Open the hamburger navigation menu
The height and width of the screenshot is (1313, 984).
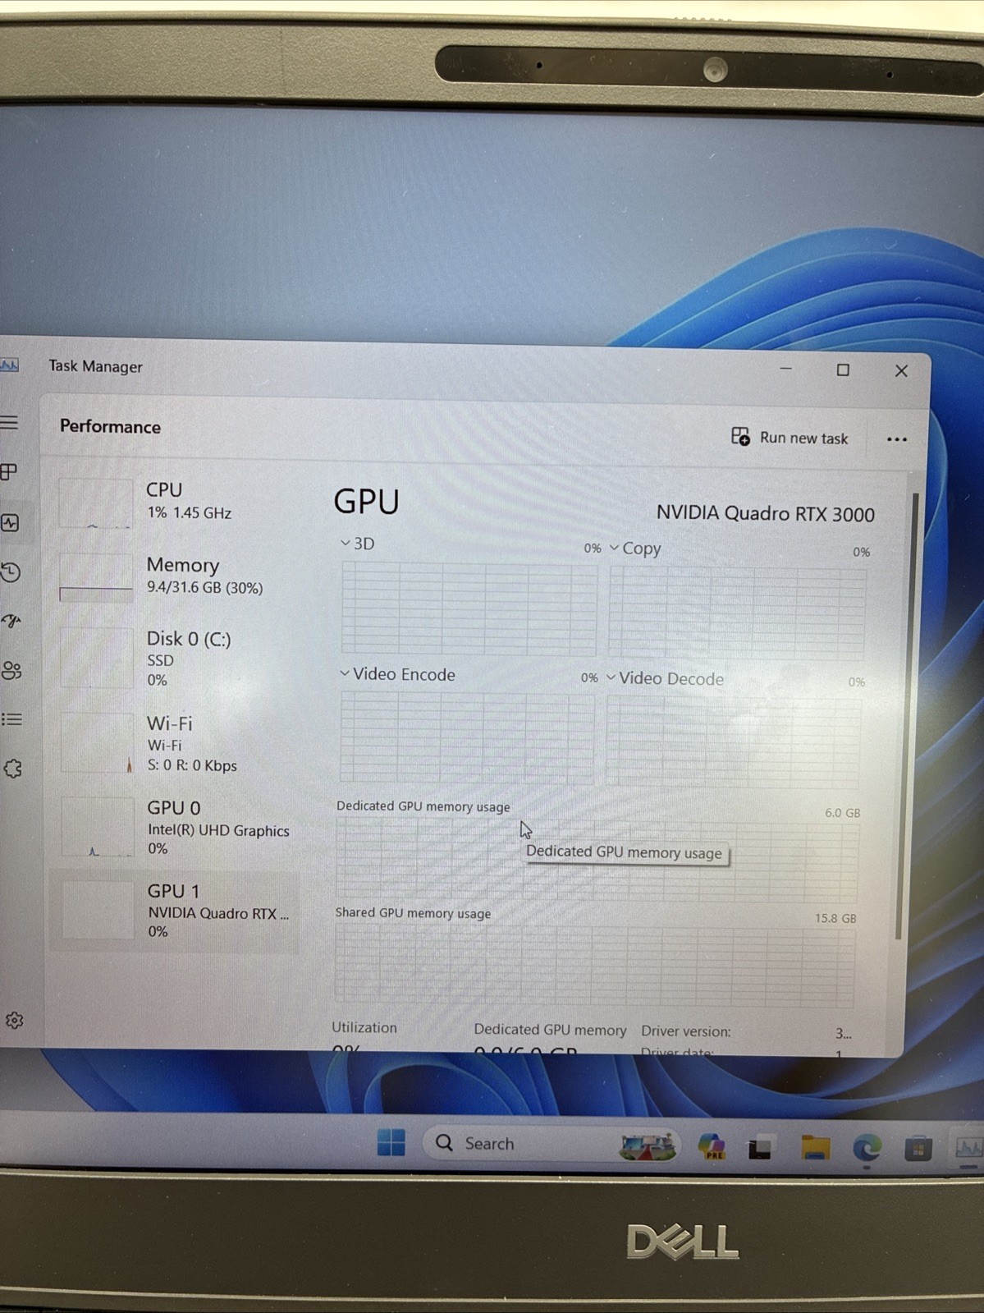pos(9,423)
